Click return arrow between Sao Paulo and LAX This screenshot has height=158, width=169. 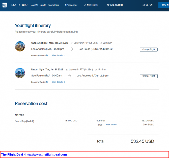[x=69, y=76]
